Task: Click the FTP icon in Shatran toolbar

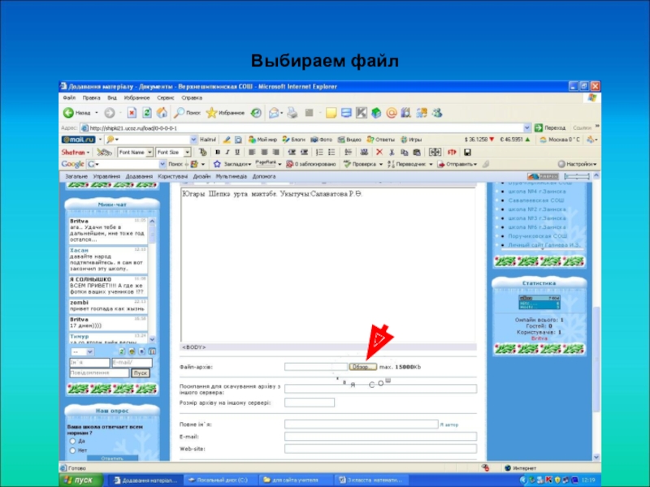Action: 452,153
